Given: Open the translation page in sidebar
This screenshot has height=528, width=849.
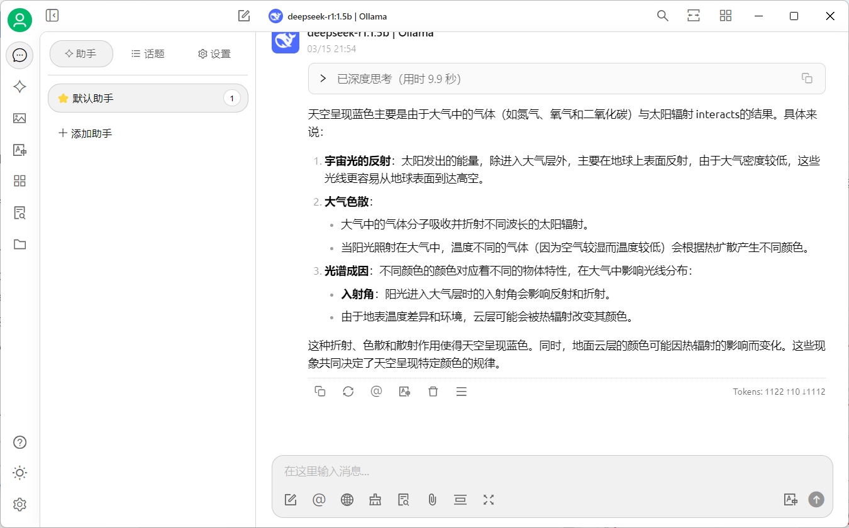Looking at the screenshot, I should 19,150.
